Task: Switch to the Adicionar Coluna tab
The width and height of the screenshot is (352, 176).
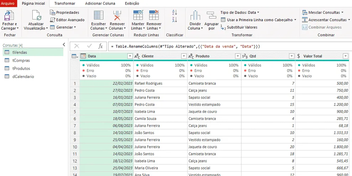Action: click(100, 3)
